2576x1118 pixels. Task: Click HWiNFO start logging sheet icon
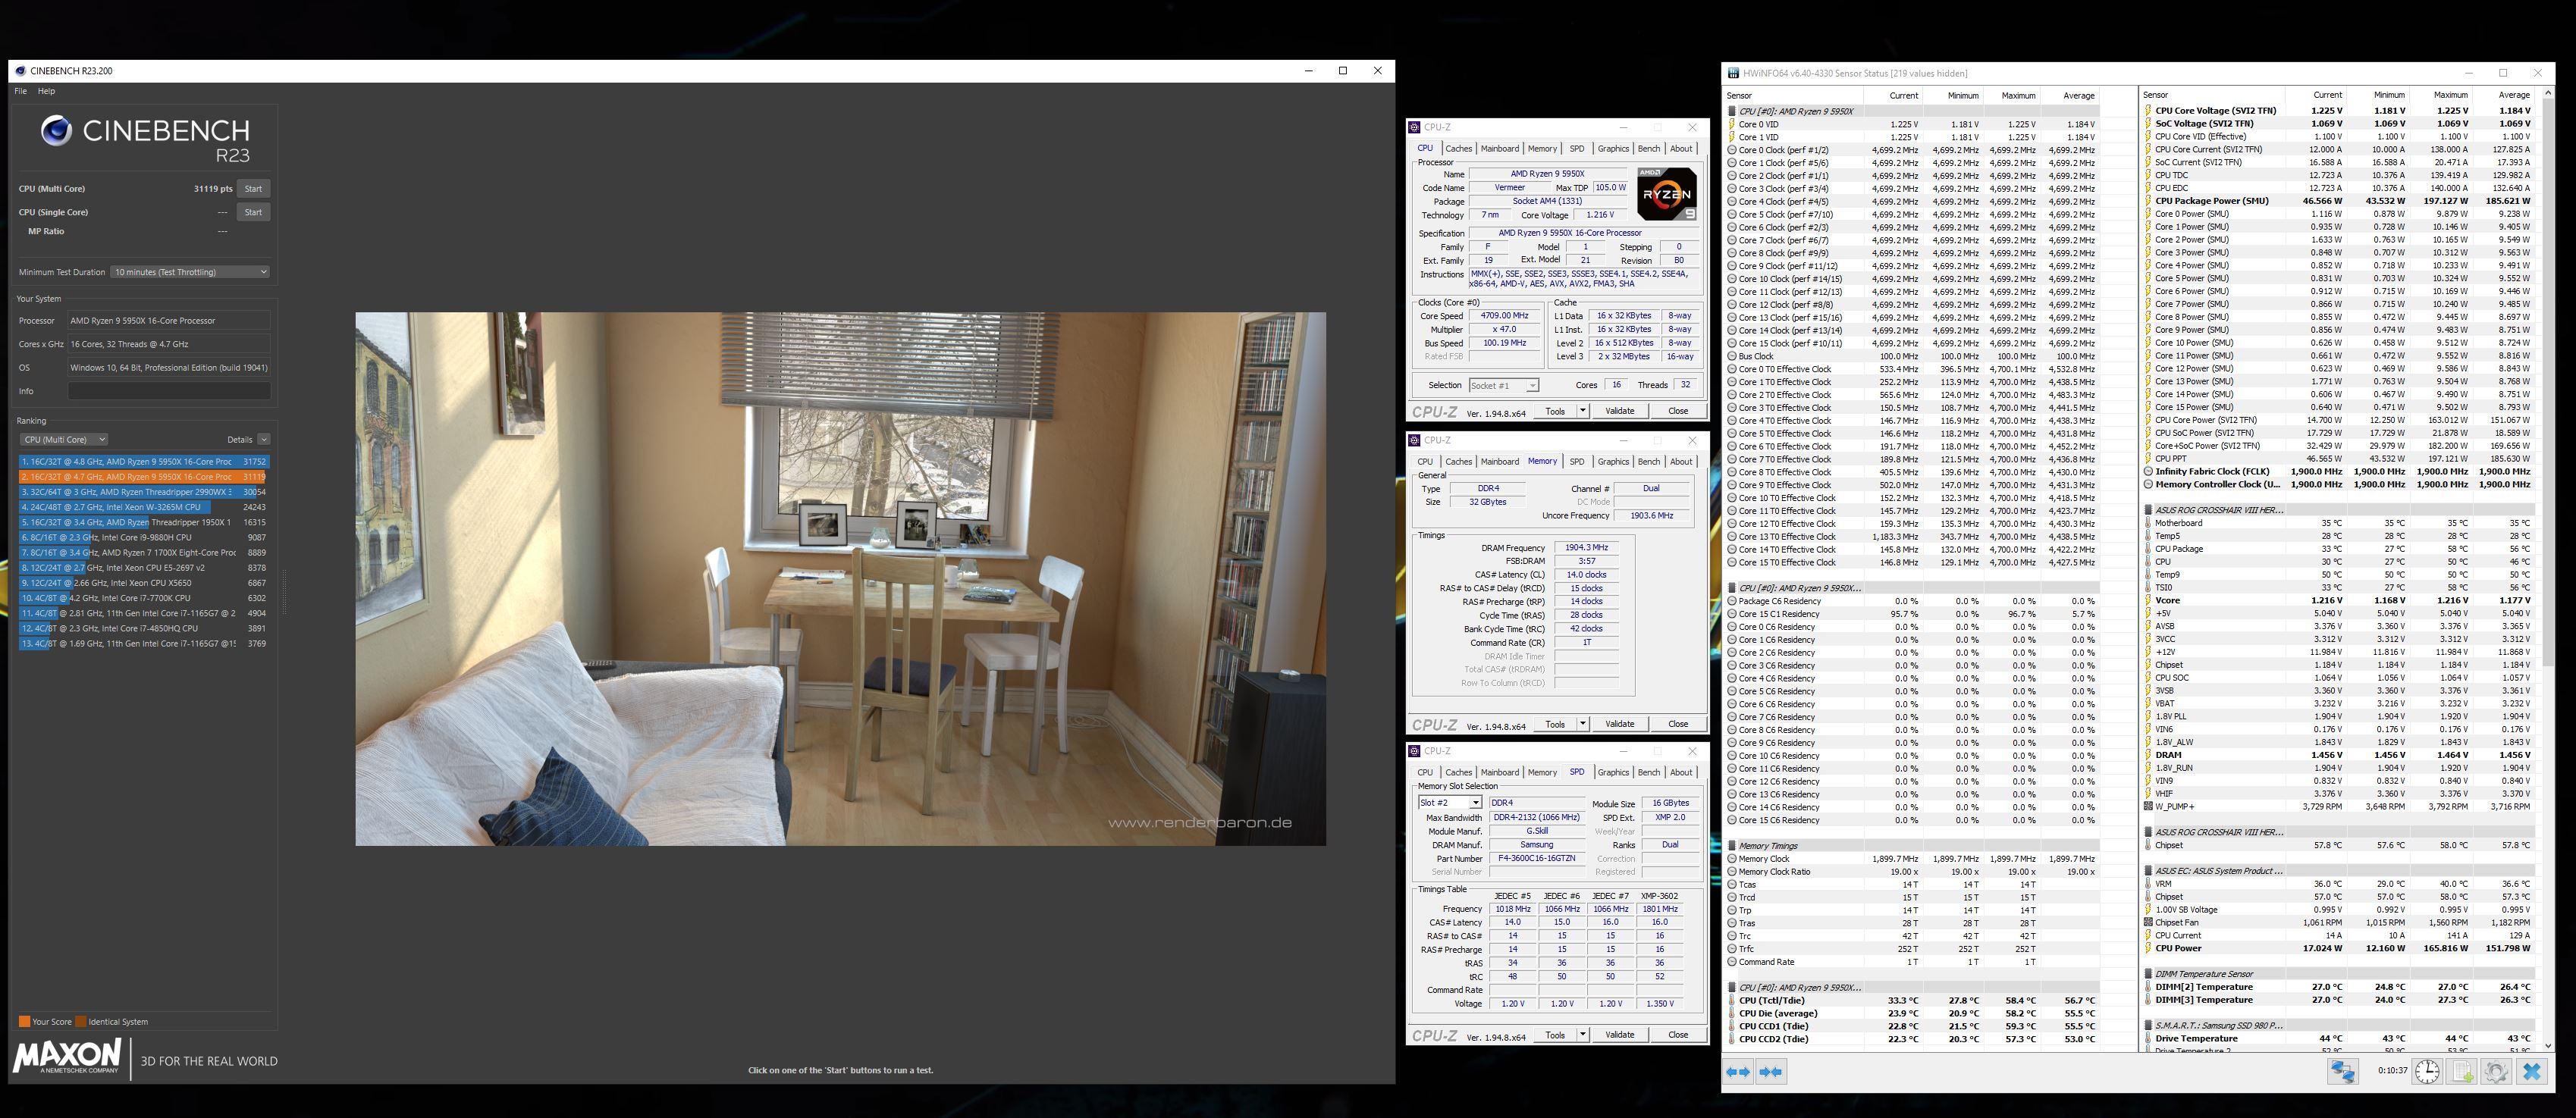pyautogui.click(x=2462, y=1071)
